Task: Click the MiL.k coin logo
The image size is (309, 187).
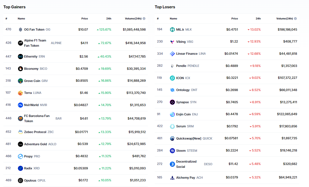Action: point(172,30)
